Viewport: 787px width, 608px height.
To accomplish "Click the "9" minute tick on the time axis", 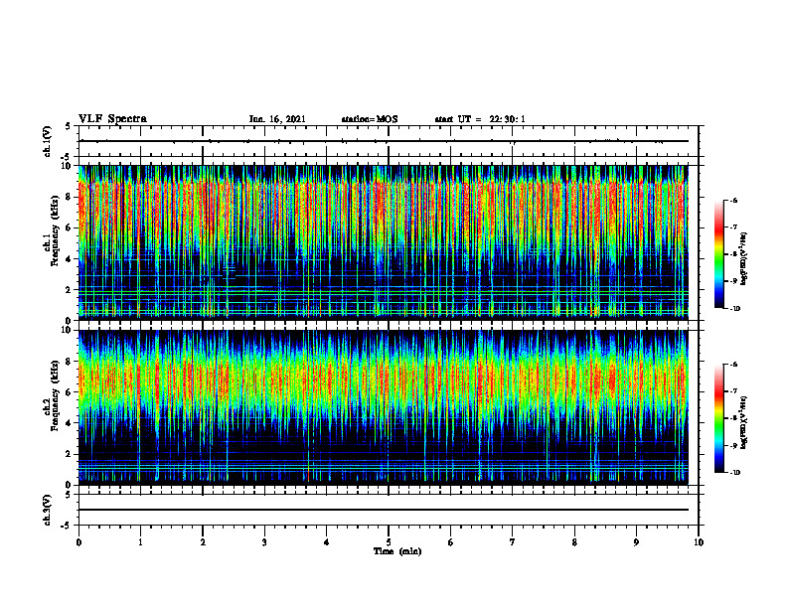I will (636, 542).
